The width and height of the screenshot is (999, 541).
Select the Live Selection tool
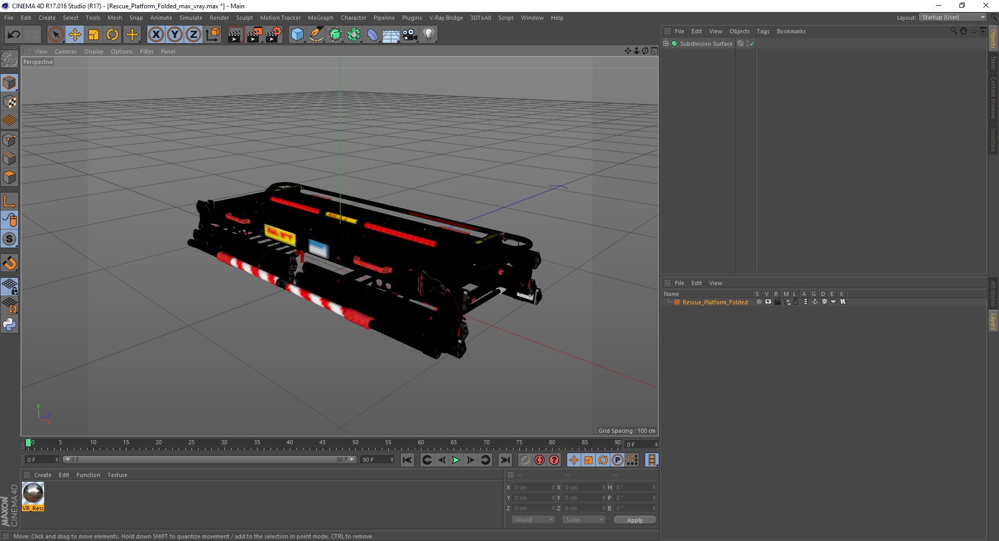(56, 35)
